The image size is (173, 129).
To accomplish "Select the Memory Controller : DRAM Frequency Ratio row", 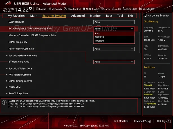I will coord(32,35).
